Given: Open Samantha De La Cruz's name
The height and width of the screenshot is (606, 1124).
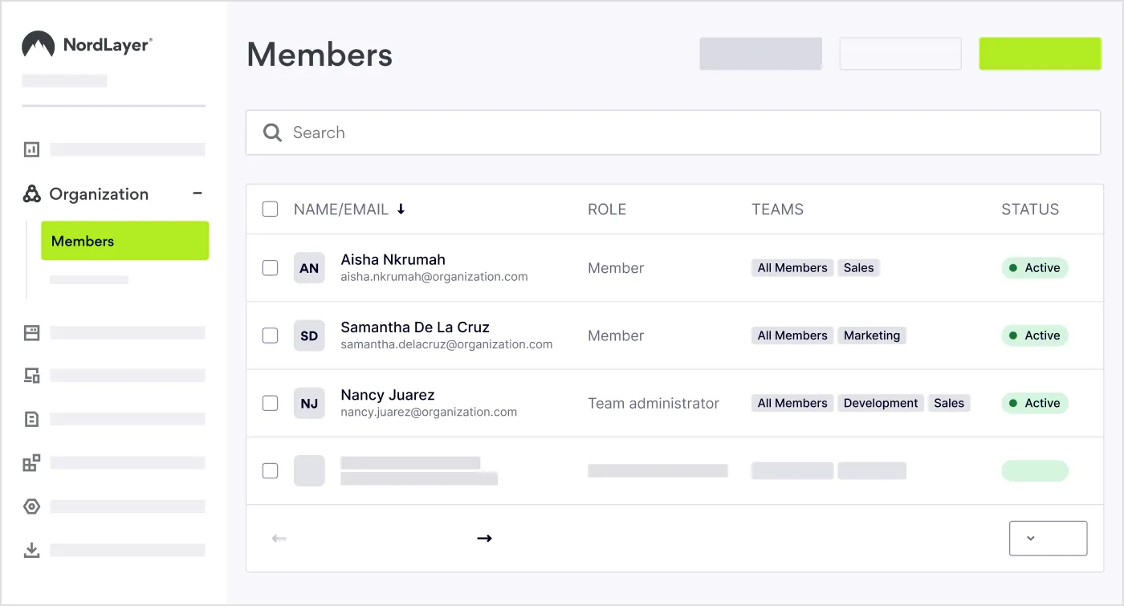Looking at the screenshot, I should [x=415, y=327].
